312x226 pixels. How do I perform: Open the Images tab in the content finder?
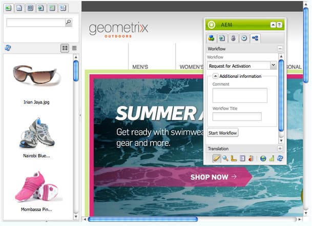pyautogui.click(x=8, y=8)
